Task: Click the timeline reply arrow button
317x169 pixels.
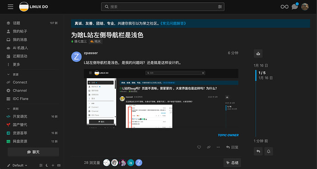Action: (x=258, y=151)
